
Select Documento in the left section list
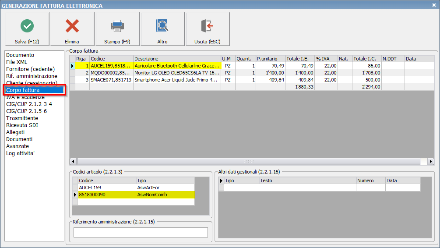[x=20, y=55]
